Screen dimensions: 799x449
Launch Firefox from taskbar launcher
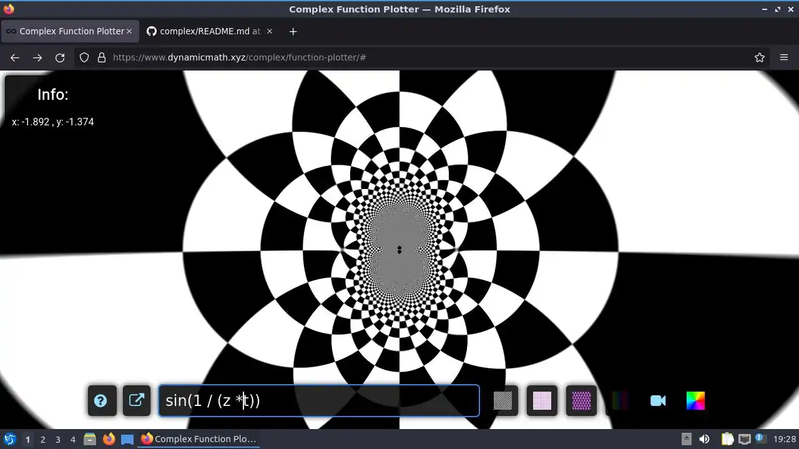[x=109, y=439]
